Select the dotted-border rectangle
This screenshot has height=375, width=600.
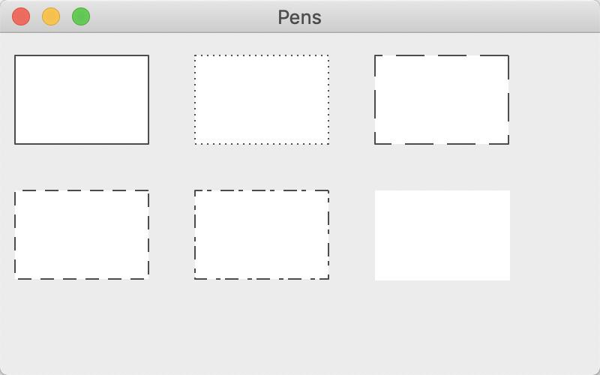point(262,100)
